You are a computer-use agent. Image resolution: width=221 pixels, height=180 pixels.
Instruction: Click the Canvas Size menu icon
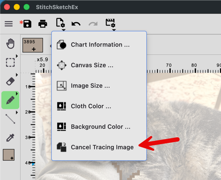click(x=61, y=65)
